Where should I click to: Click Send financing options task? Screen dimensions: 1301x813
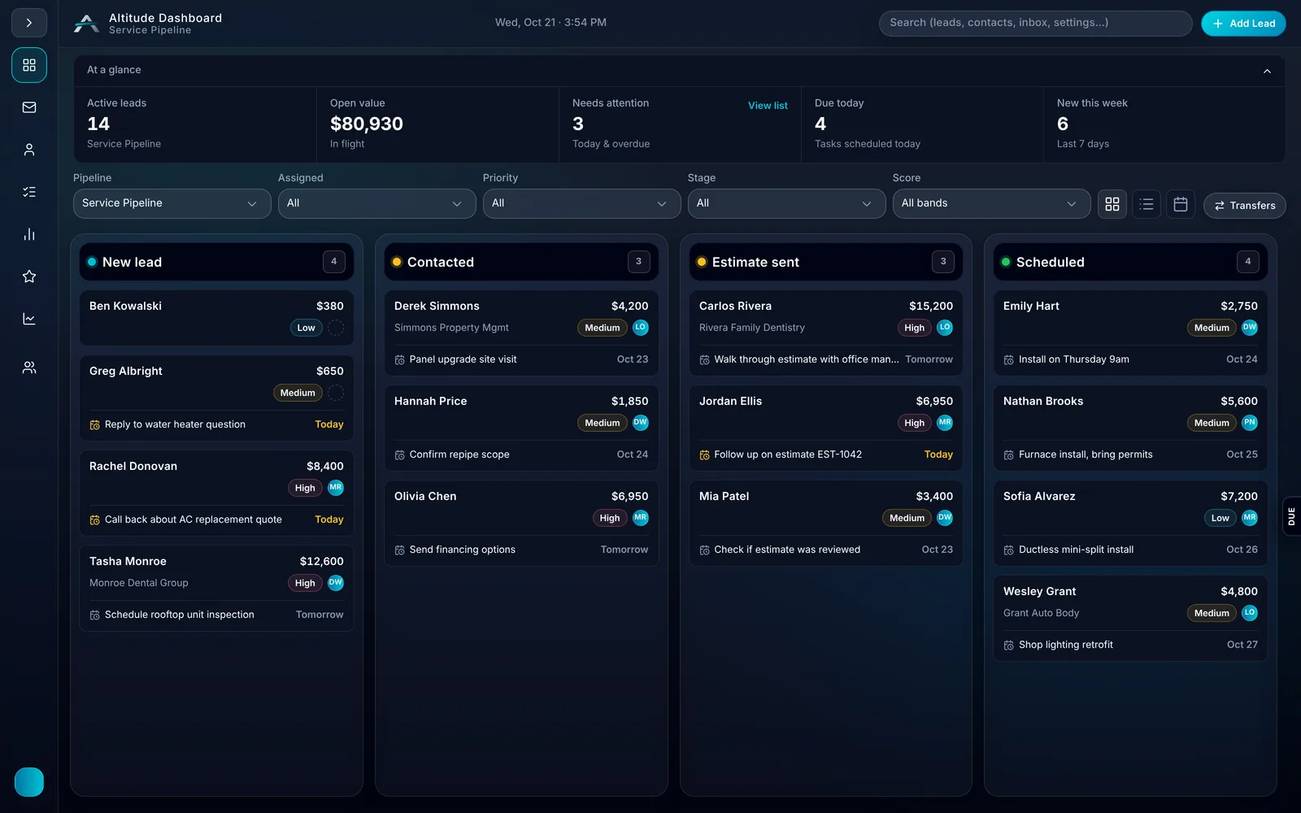(462, 550)
